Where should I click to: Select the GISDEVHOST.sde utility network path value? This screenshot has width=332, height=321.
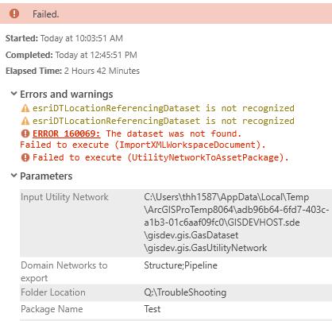pyautogui.click(x=237, y=222)
